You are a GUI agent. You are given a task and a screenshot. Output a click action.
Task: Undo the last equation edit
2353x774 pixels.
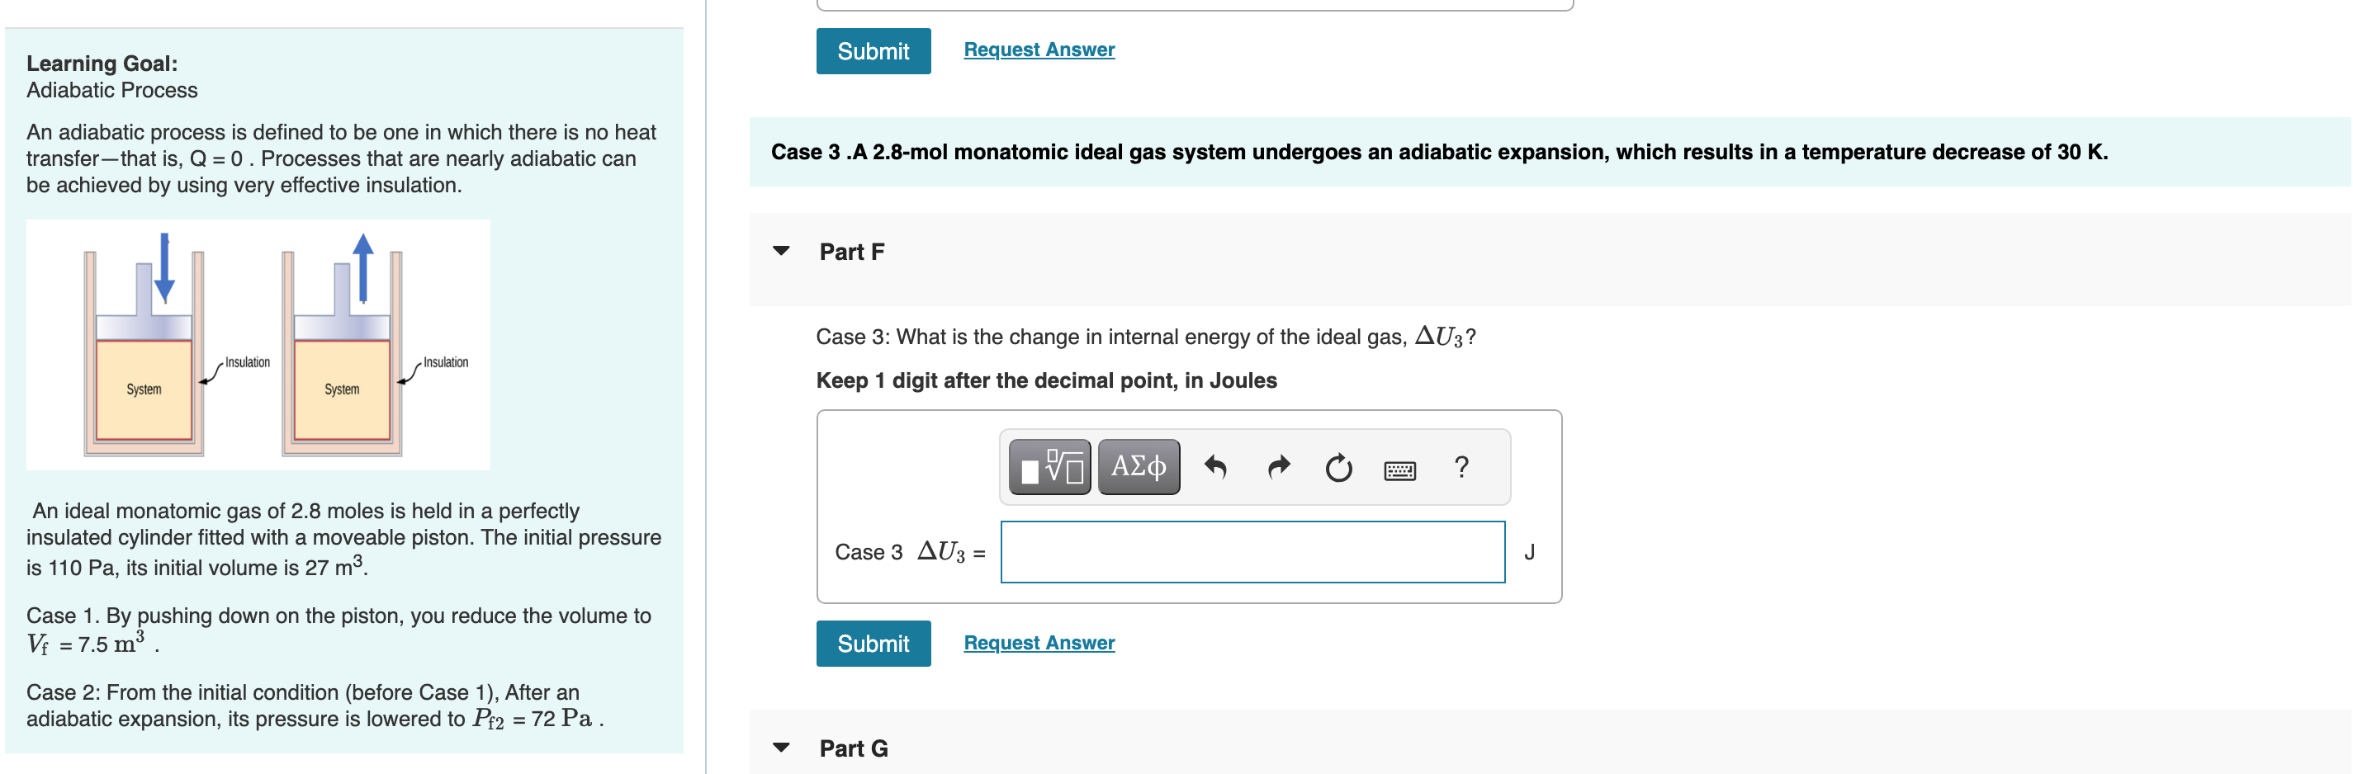(1218, 466)
